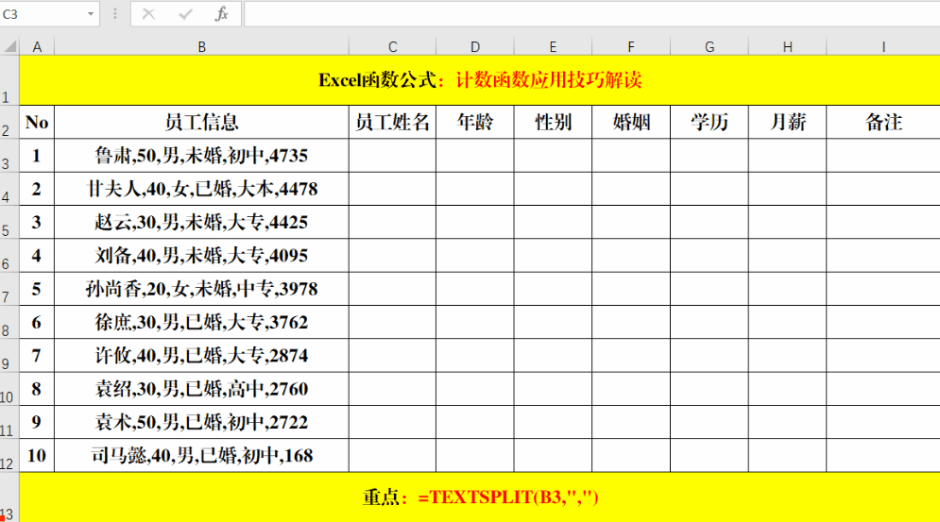Click cell '袁术,50,男,已婚,初中,2722'
The image size is (940, 522).
click(x=202, y=422)
